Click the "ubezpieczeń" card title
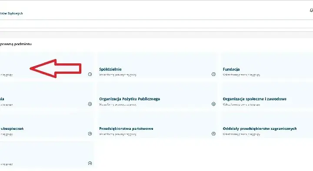 pyautogui.click(x=12, y=128)
